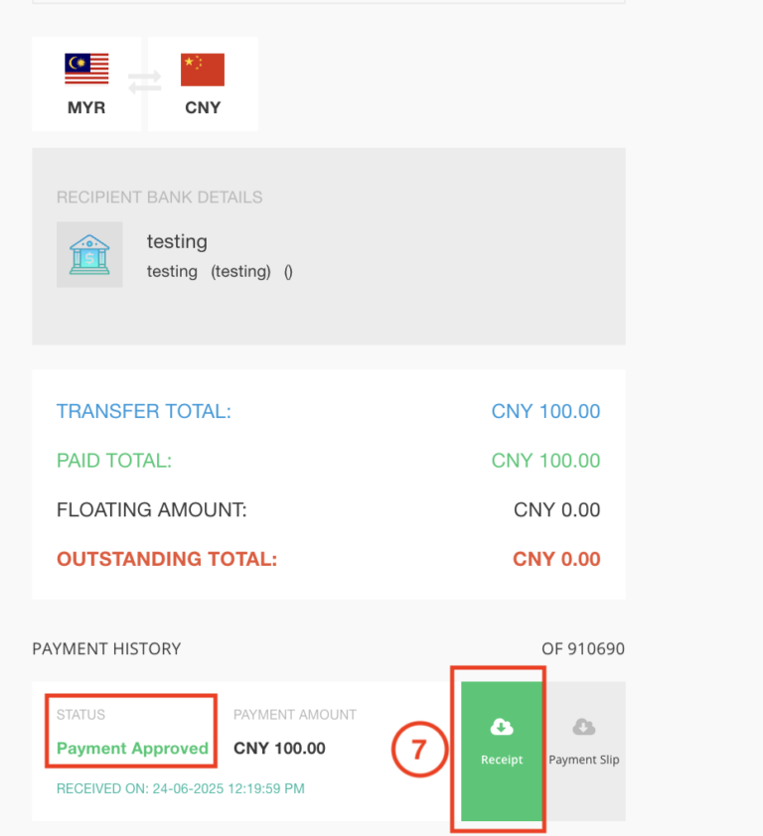Select the CNY currency label
This screenshot has height=836, width=763.
click(203, 107)
